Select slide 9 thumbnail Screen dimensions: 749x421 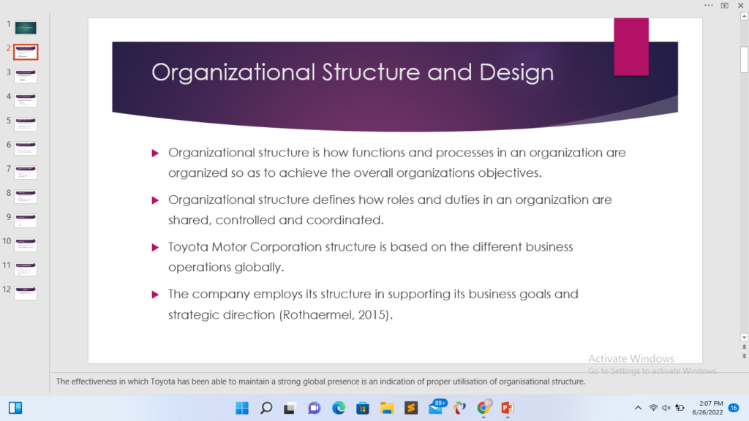click(26, 221)
